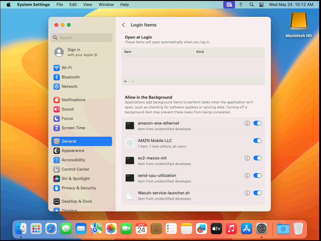The height and width of the screenshot is (241, 321).
Task: Disable the amazon-ena-ethernet background item
Action: (257, 123)
